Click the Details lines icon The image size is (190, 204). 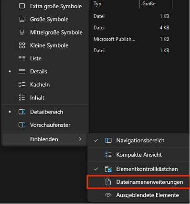22,71
